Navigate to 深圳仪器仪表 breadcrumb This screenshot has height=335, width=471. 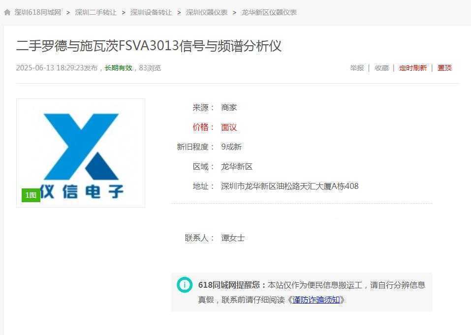pyautogui.click(x=207, y=12)
